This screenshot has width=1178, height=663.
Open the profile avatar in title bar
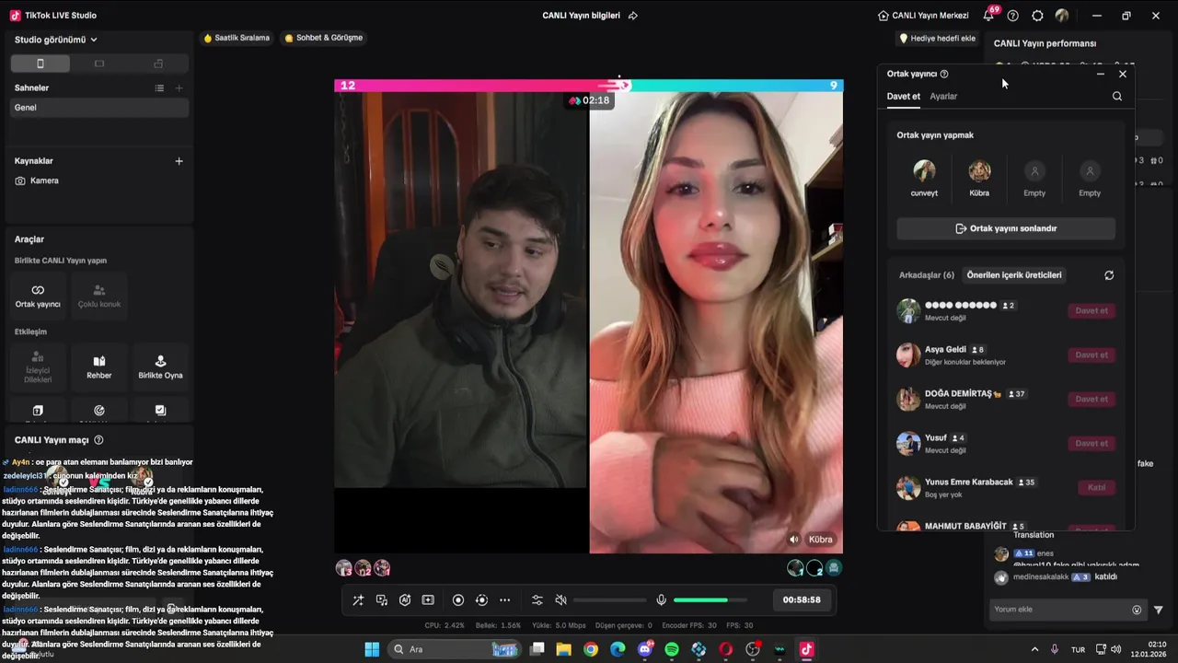(x=1062, y=16)
